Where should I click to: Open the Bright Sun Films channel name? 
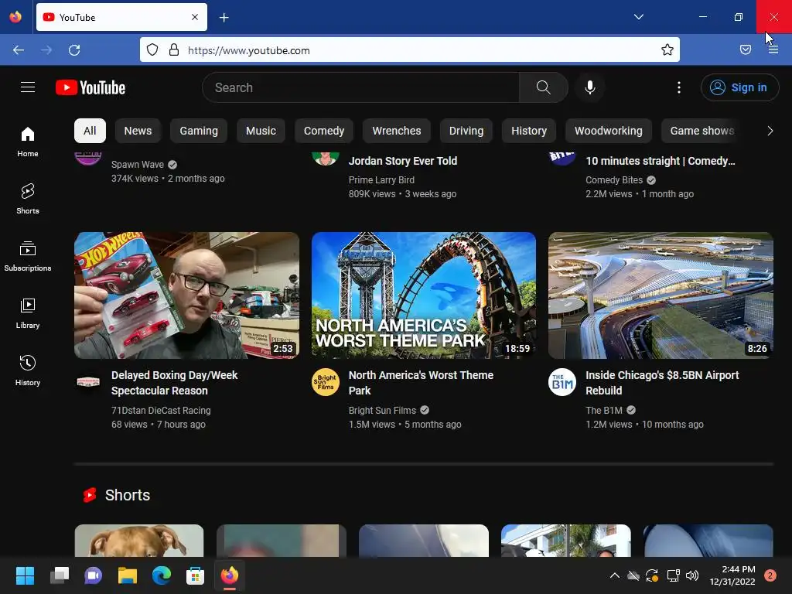pos(382,411)
